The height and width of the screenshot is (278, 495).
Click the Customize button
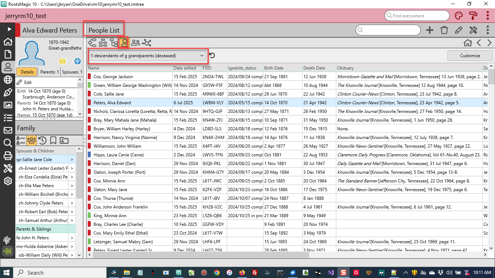[x=470, y=56]
